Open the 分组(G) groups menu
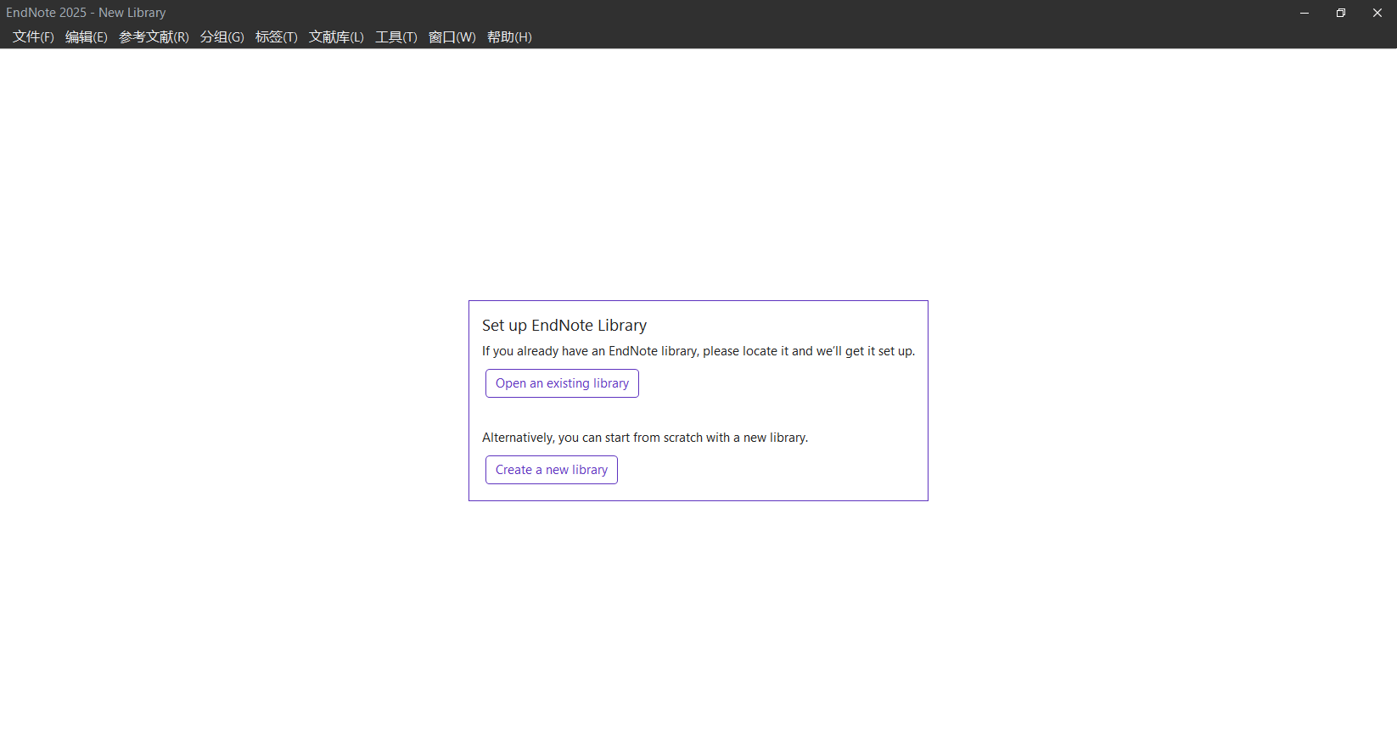 (222, 37)
